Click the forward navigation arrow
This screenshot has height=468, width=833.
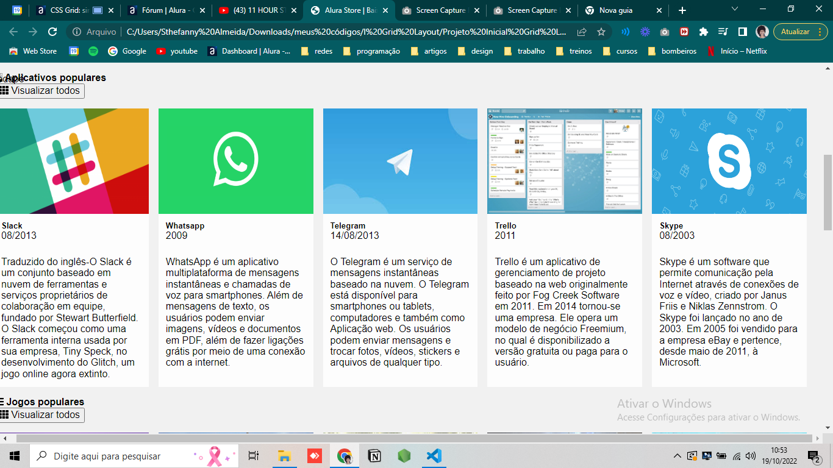point(33,32)
